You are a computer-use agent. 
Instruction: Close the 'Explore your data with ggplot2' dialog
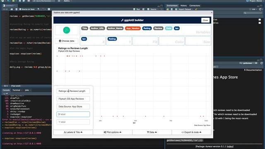[212, 12]
